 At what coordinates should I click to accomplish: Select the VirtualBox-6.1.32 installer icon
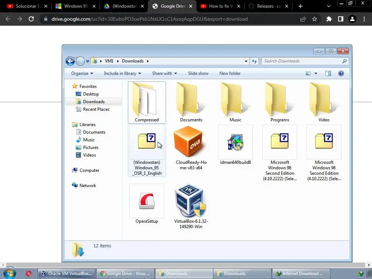click(x=191, y=201)
